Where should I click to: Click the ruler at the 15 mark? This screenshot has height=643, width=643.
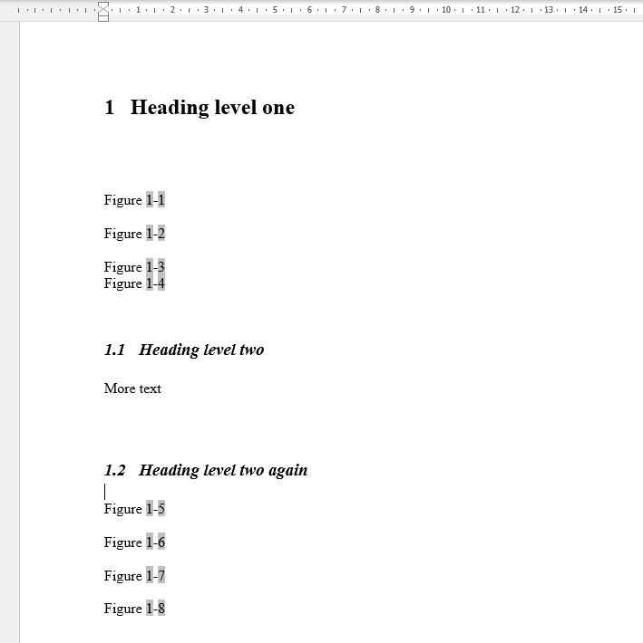click(x=618, y=9)
